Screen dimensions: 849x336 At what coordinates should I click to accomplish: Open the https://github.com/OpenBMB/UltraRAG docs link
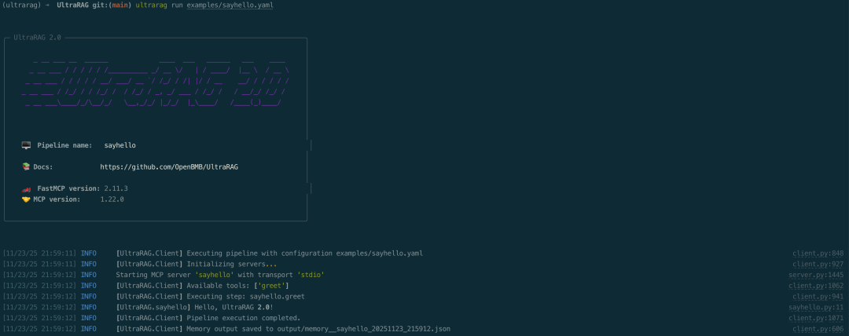coord(169,167)
